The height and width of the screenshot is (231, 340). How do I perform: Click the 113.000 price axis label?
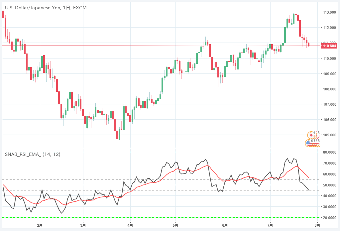pos(330,12)
